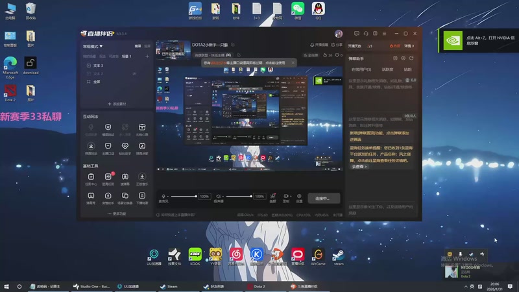The width and height of the screenshot is (519, 292).
Task: Open the 场景切换器 tool
Action: pyautogui.click(x=125, y=198)
